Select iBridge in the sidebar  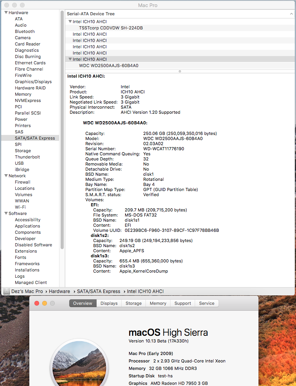22,169
